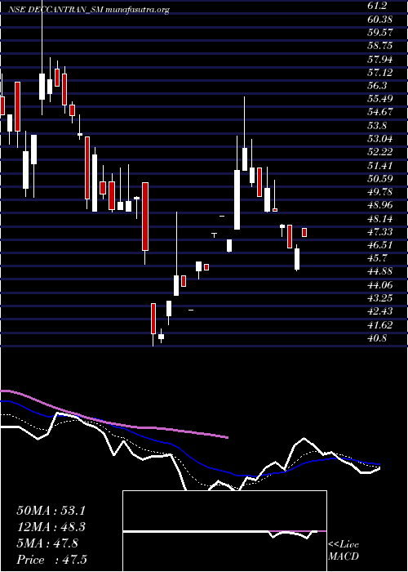The image size is (408, 572).
Task: Click the 59.57 price axis label
Action: (380, 33)
